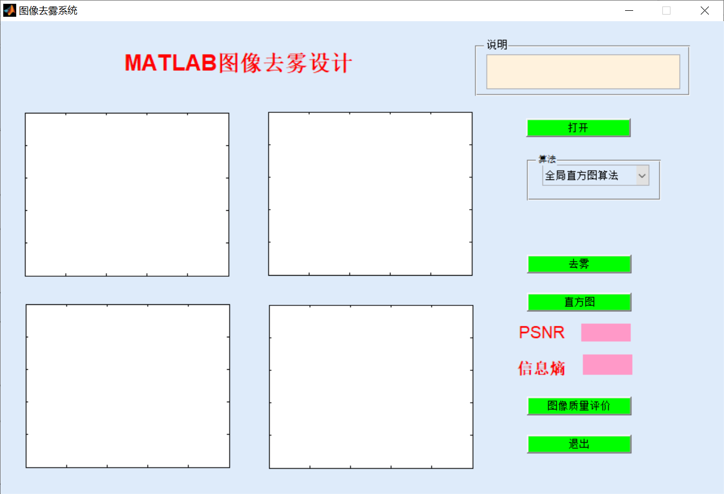The width and height of the screenshot is (724, 494).
Task: Click the 图像去雾系统 window title text
Action: click(x=48, y=10)
